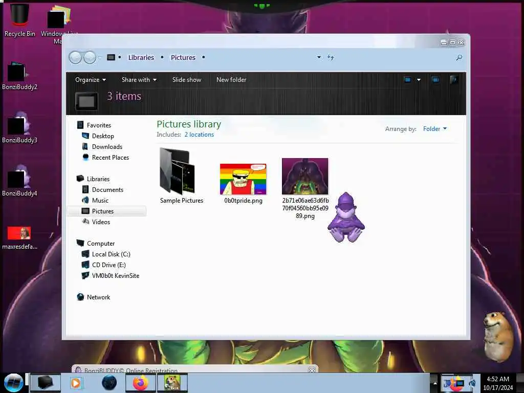Open Music library in navigation pane

pyautogui.click(x=100, y=200)
